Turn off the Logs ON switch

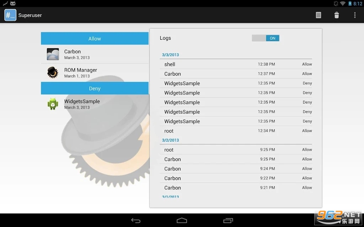(x=266, y=38)
